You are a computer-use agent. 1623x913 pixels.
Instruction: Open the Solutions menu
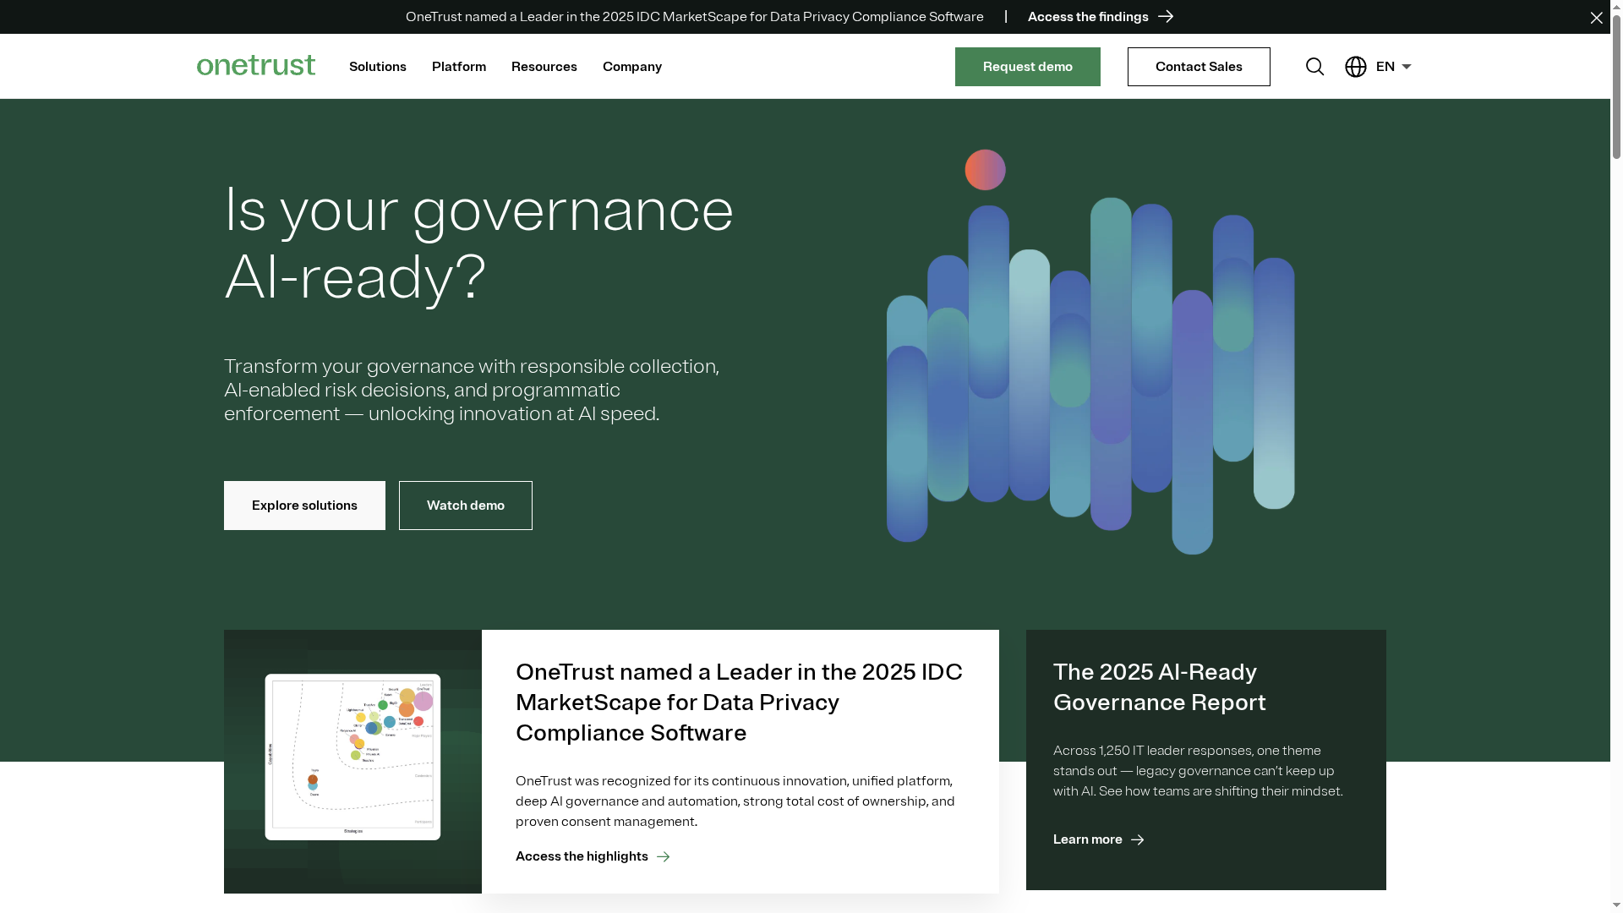pyautogui.click(x=377, y=67)
